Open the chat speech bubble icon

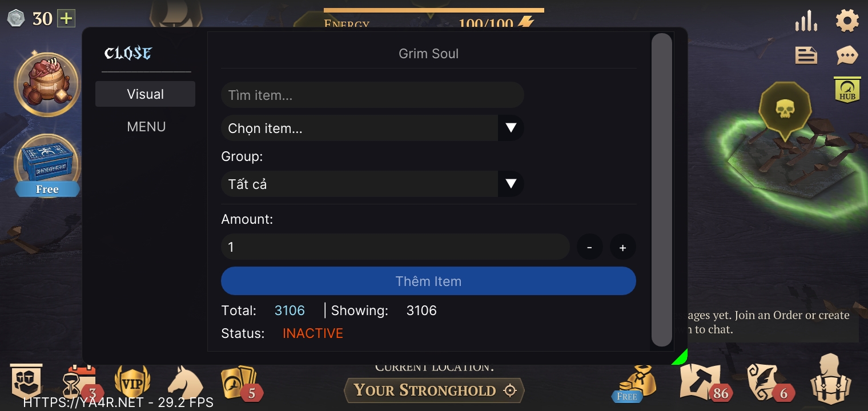point(847,55)
